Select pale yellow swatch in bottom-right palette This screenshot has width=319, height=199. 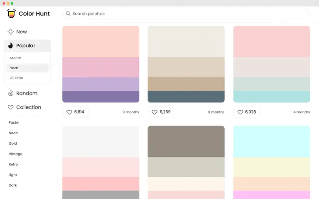272,167
